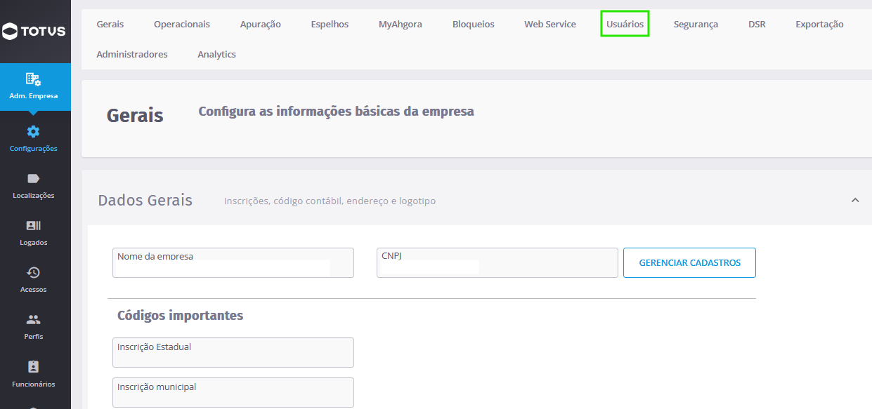Open the Exportação tab
This screenshot has height=409, width=872.
[x=819, y=24]
